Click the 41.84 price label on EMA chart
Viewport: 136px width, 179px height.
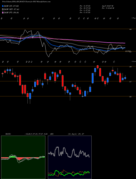[x=128, y=52]
